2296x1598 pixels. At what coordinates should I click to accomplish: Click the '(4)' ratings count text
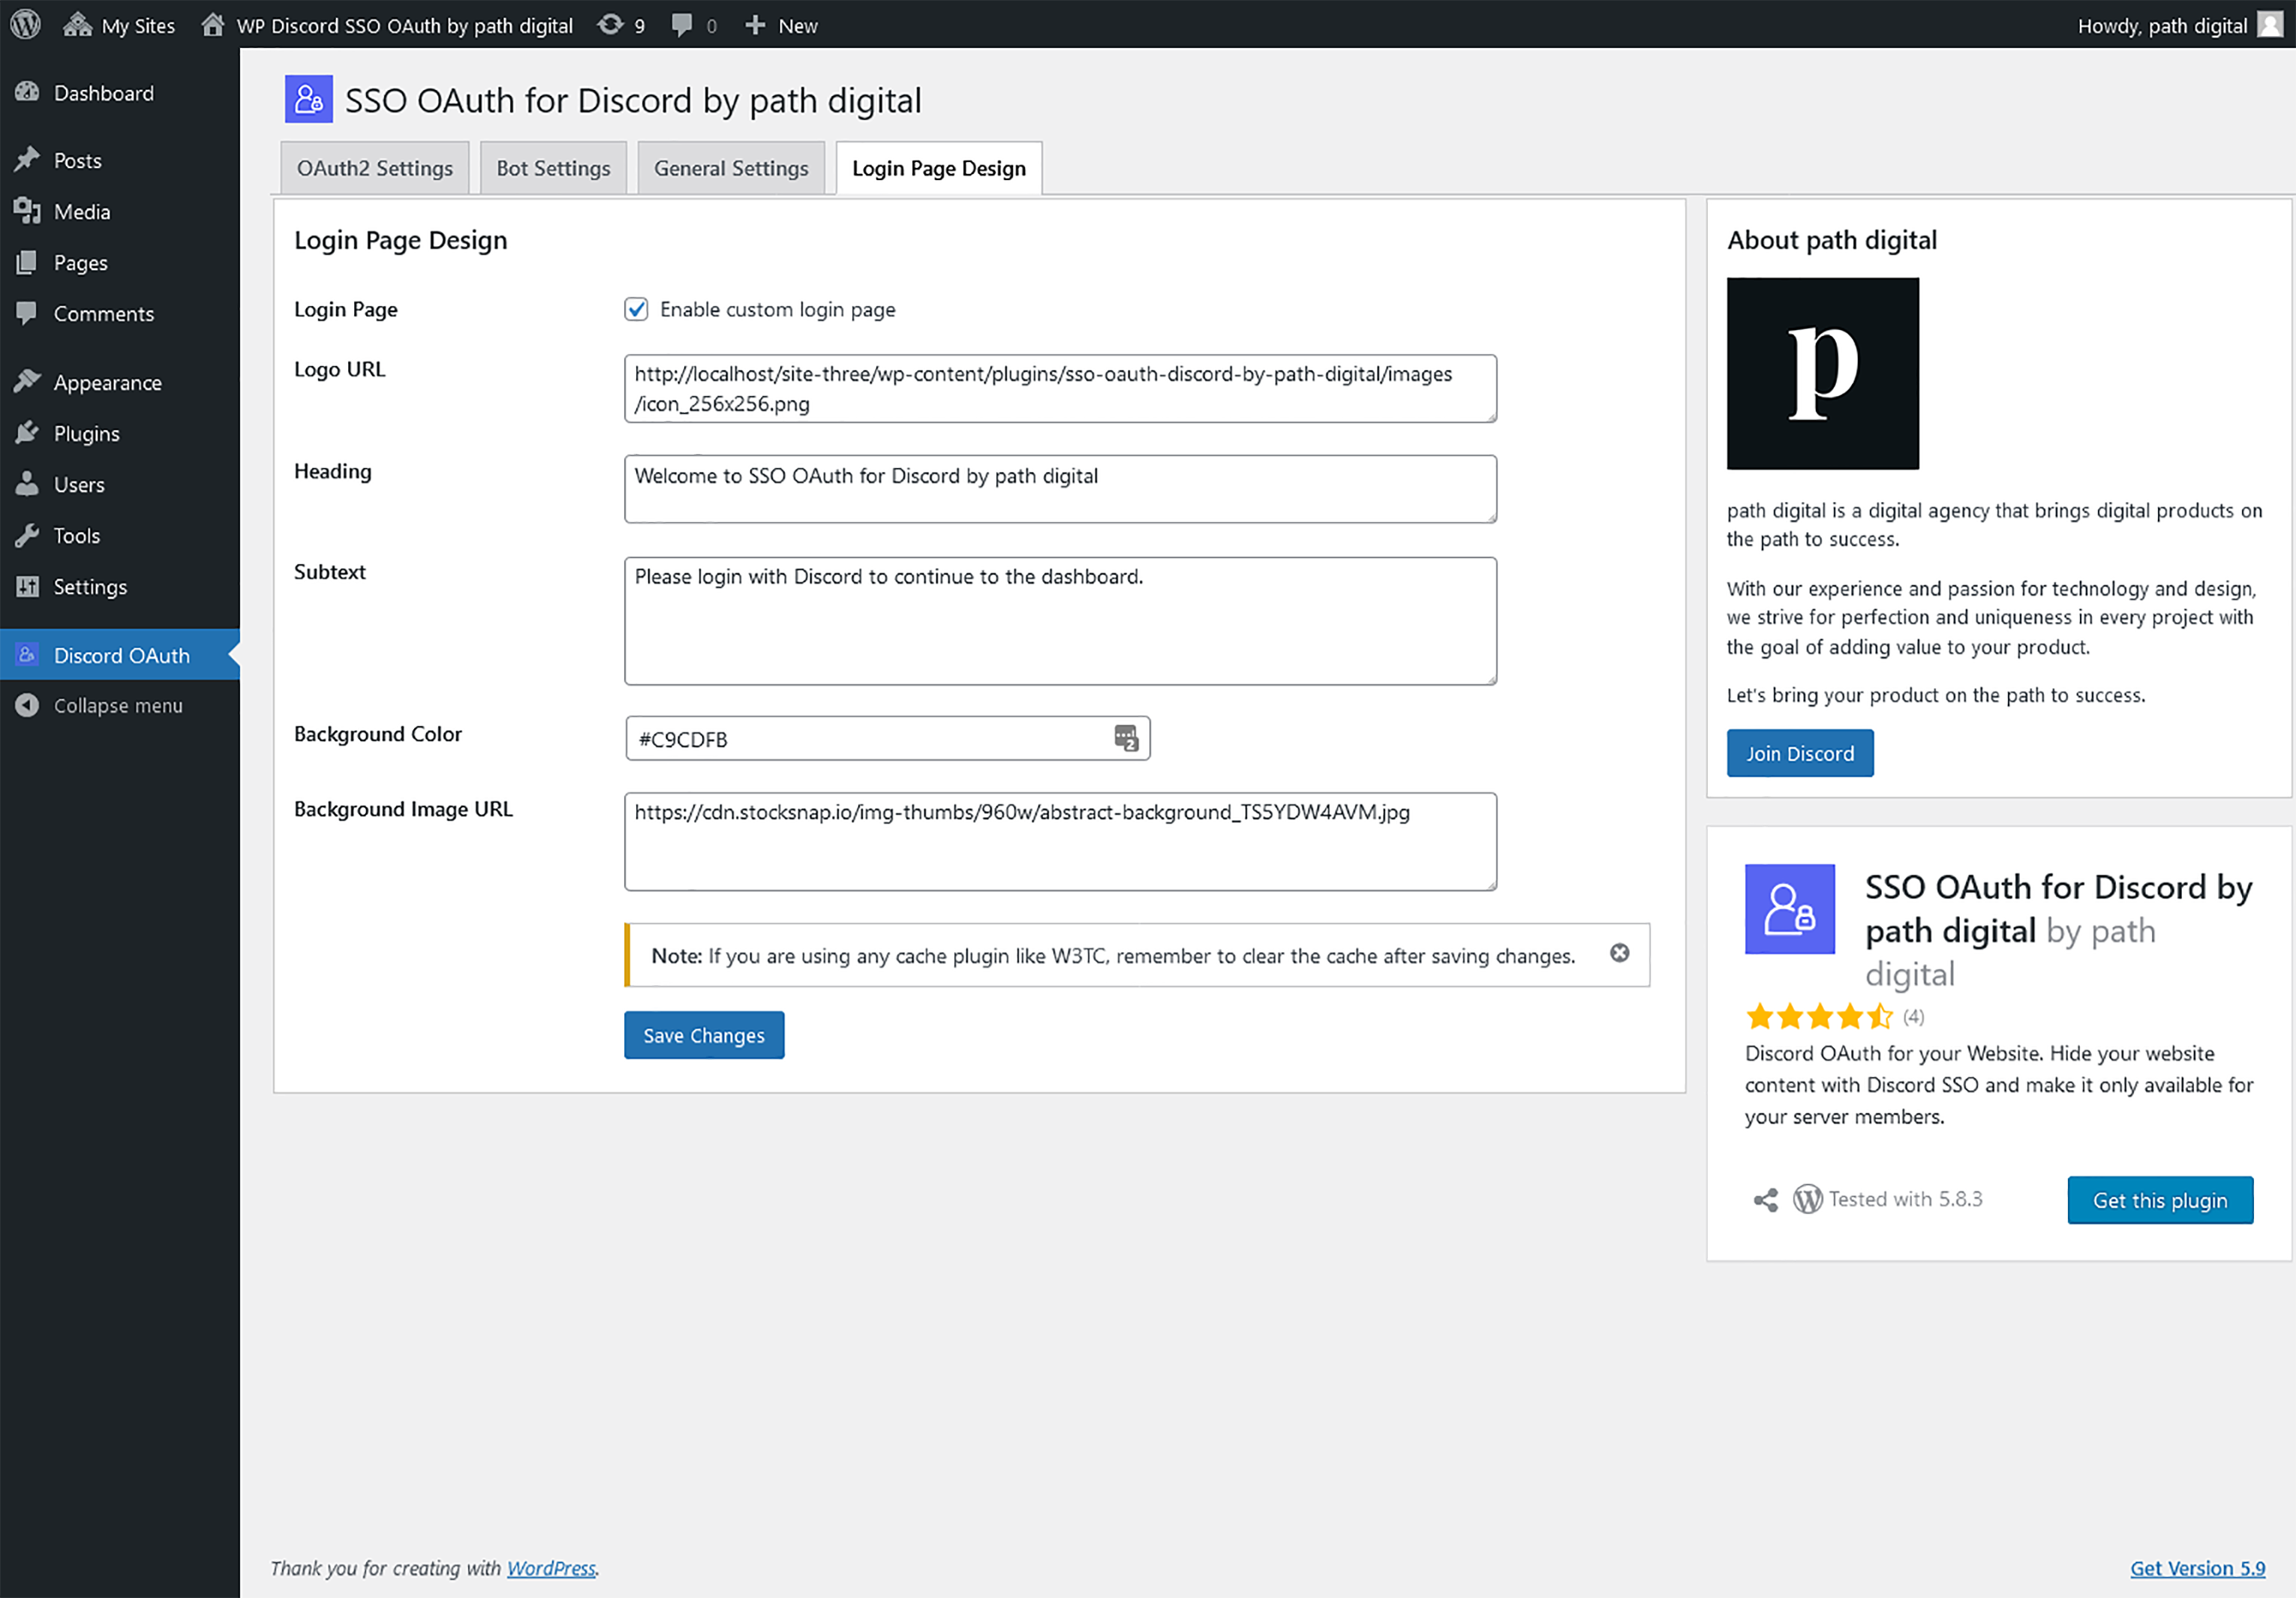click(x=1913, y=1017)
